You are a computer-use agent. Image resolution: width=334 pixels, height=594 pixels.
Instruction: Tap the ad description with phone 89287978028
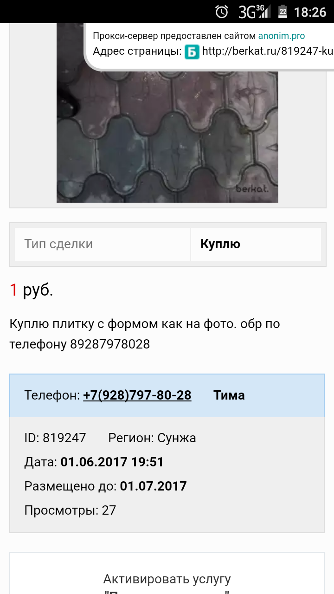click(145, 334)
